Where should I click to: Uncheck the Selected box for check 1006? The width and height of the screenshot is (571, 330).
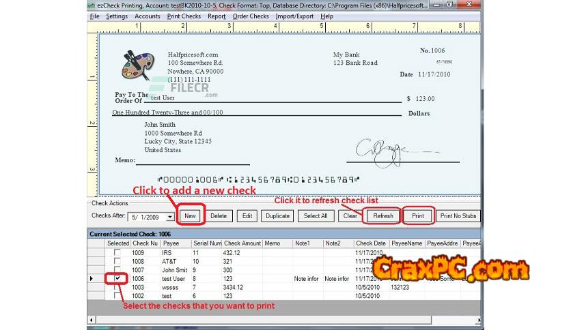(117, 279)
